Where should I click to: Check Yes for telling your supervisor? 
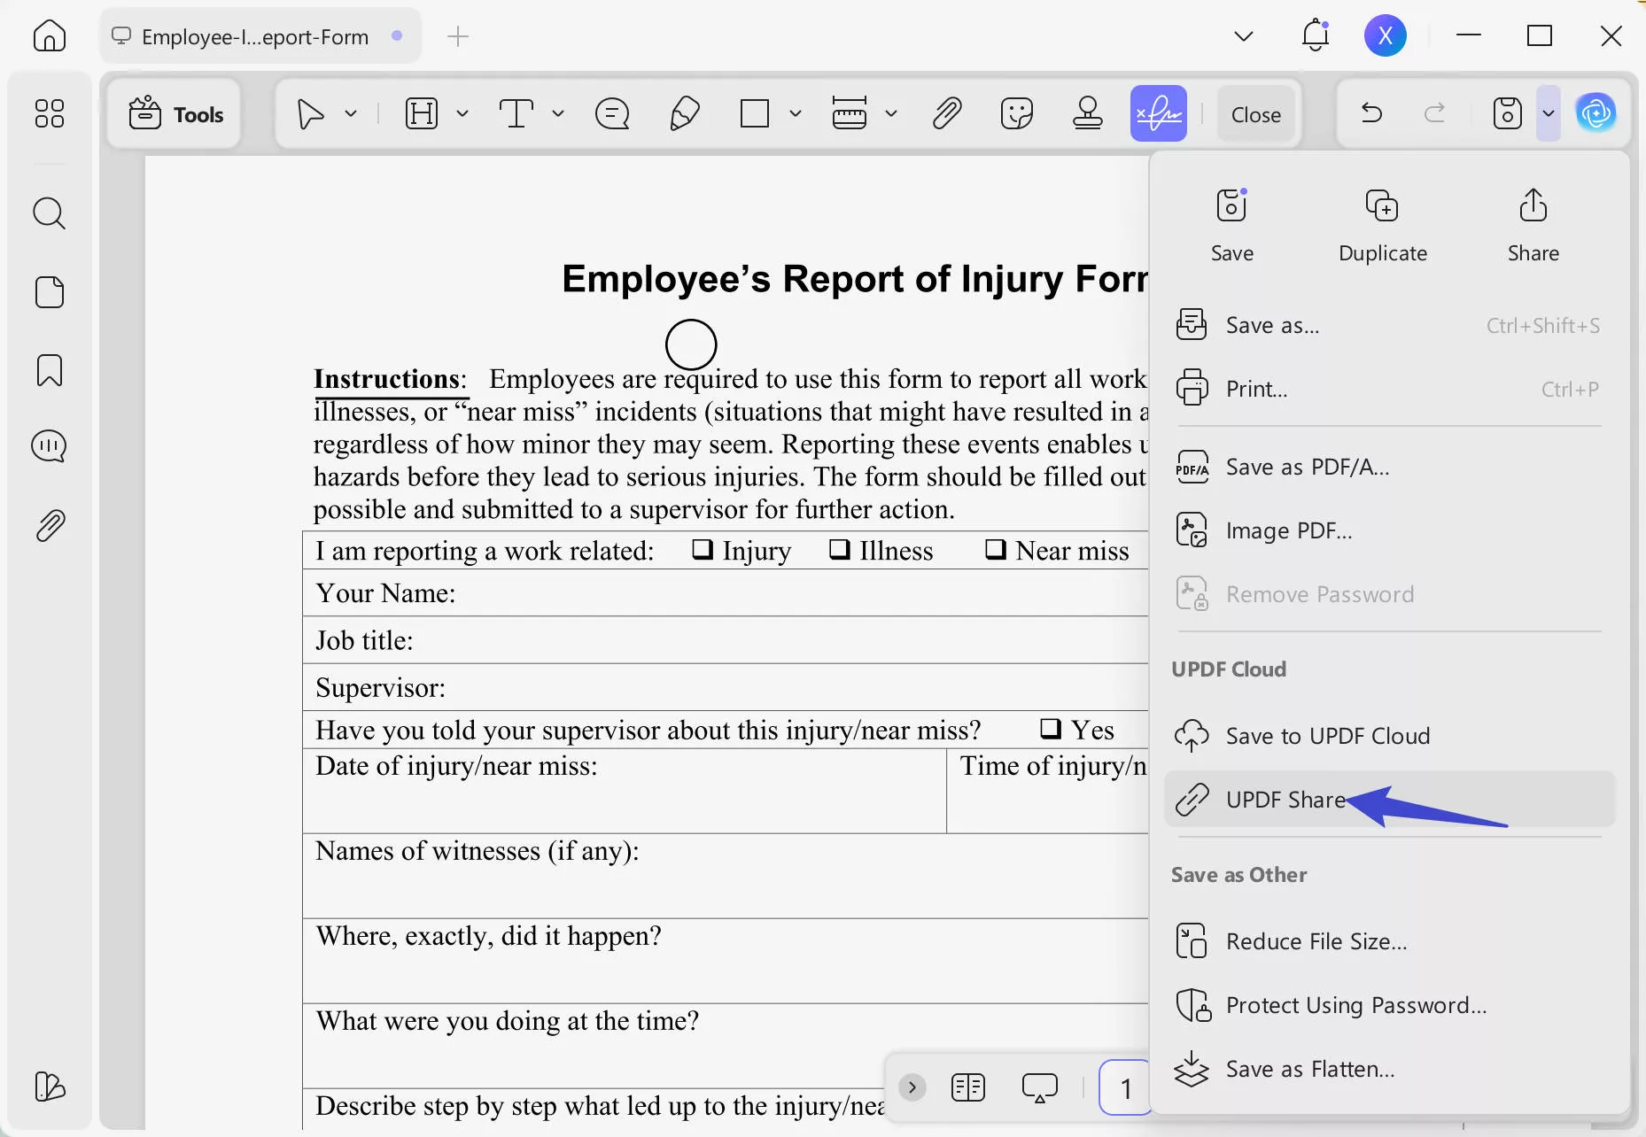point(1051,728)
